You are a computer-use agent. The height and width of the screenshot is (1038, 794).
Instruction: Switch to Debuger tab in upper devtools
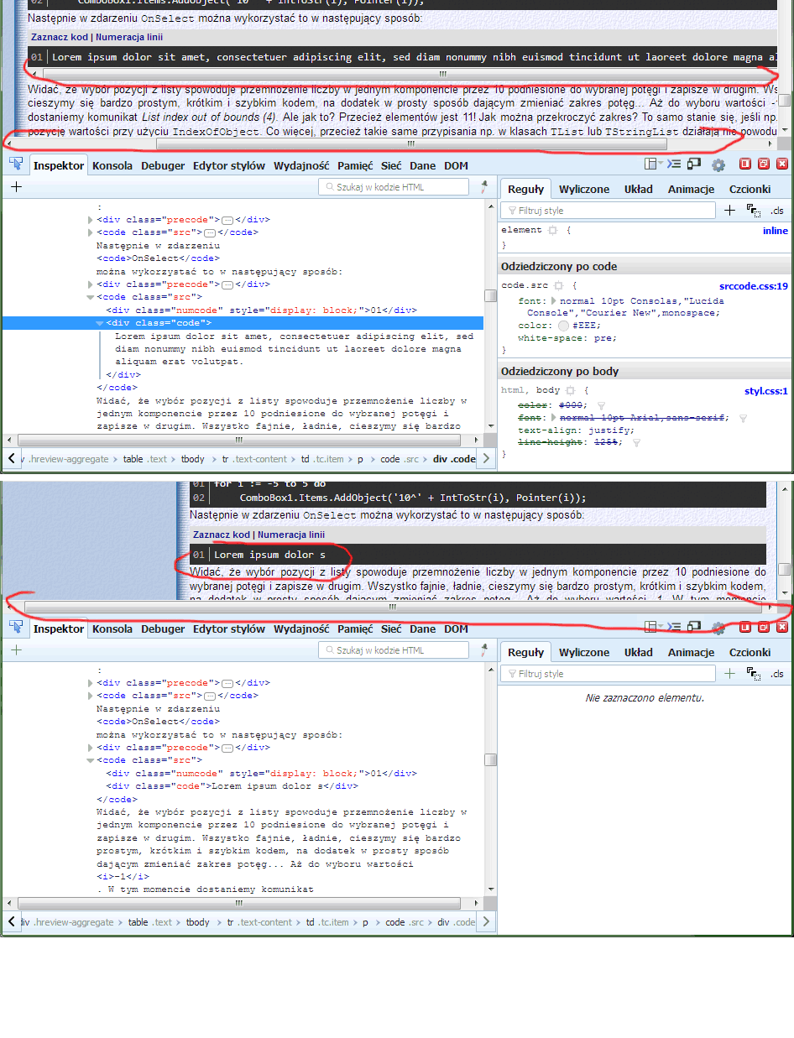pyautogui.click(x=163, y=166)
